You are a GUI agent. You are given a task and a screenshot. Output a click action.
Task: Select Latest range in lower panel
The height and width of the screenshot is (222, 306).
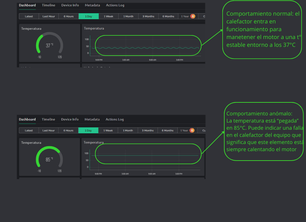tap(29, 130)
